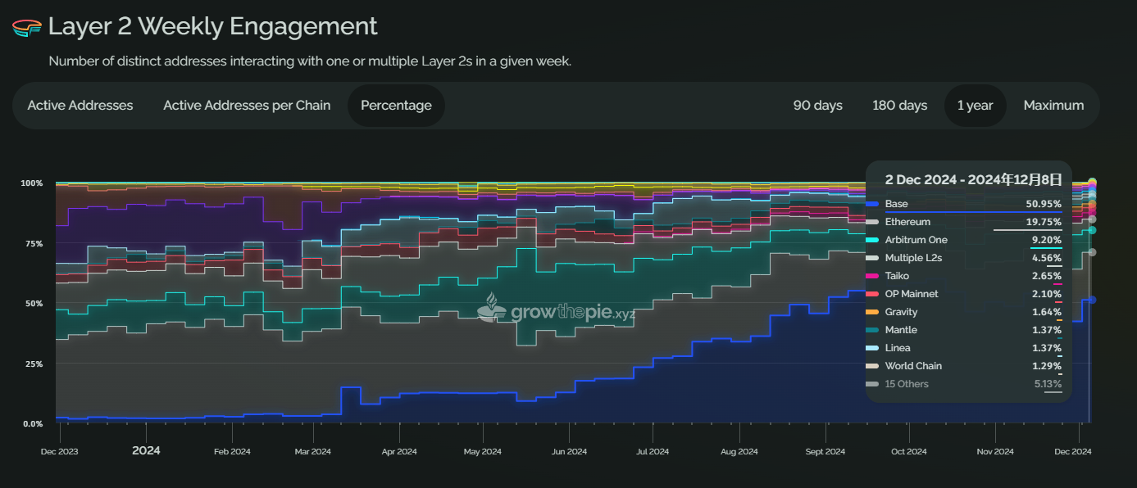Click the World Chain legend entry
Image resolution: width=1137 pixels, height=488 pixels.
point(913,366)
